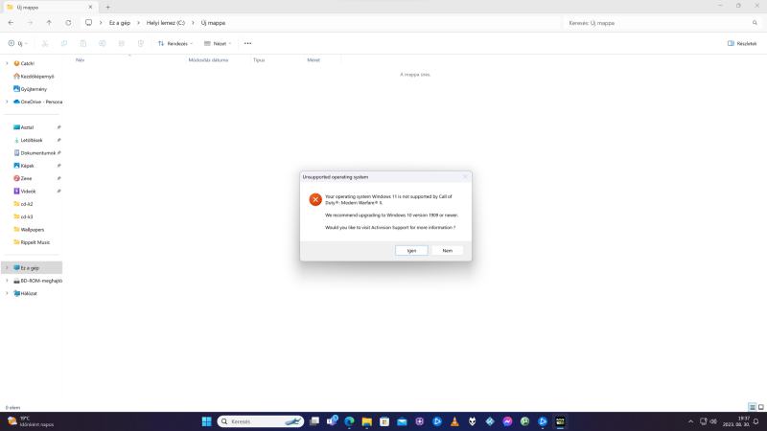The height and width of the screenshot is (431, 767).
Task: Click the Cut scissors icon
Action: [44, 43]
